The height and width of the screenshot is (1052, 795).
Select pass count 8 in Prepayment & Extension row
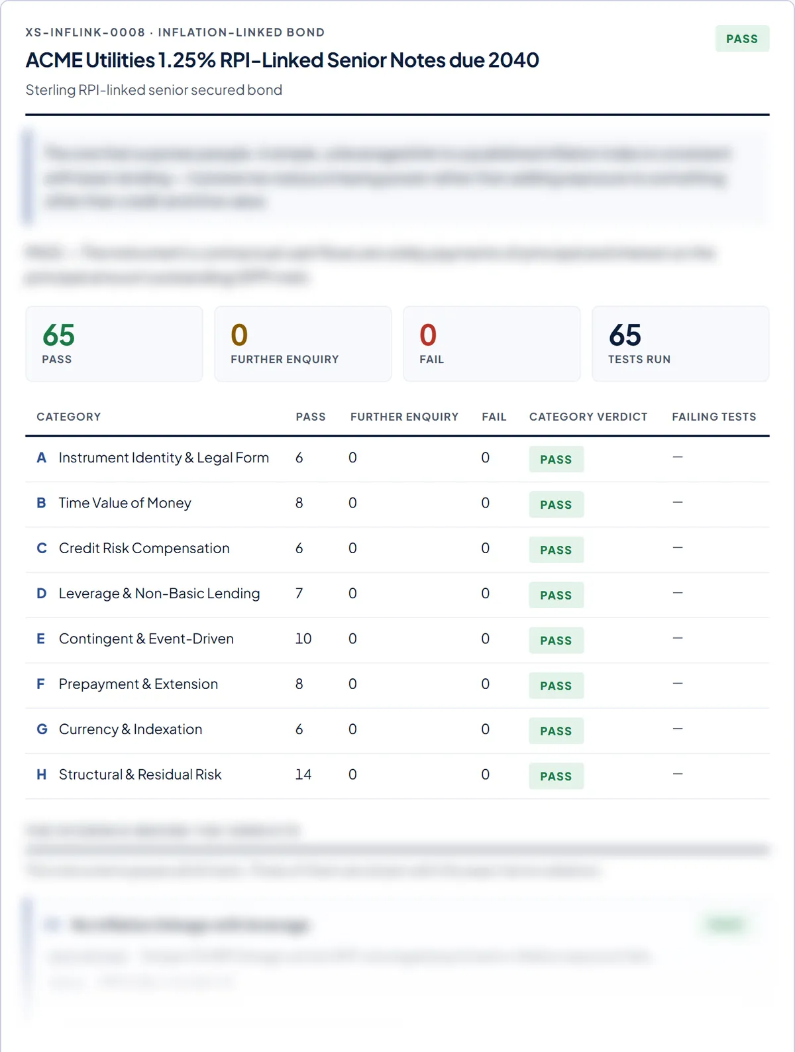(299, 684)
